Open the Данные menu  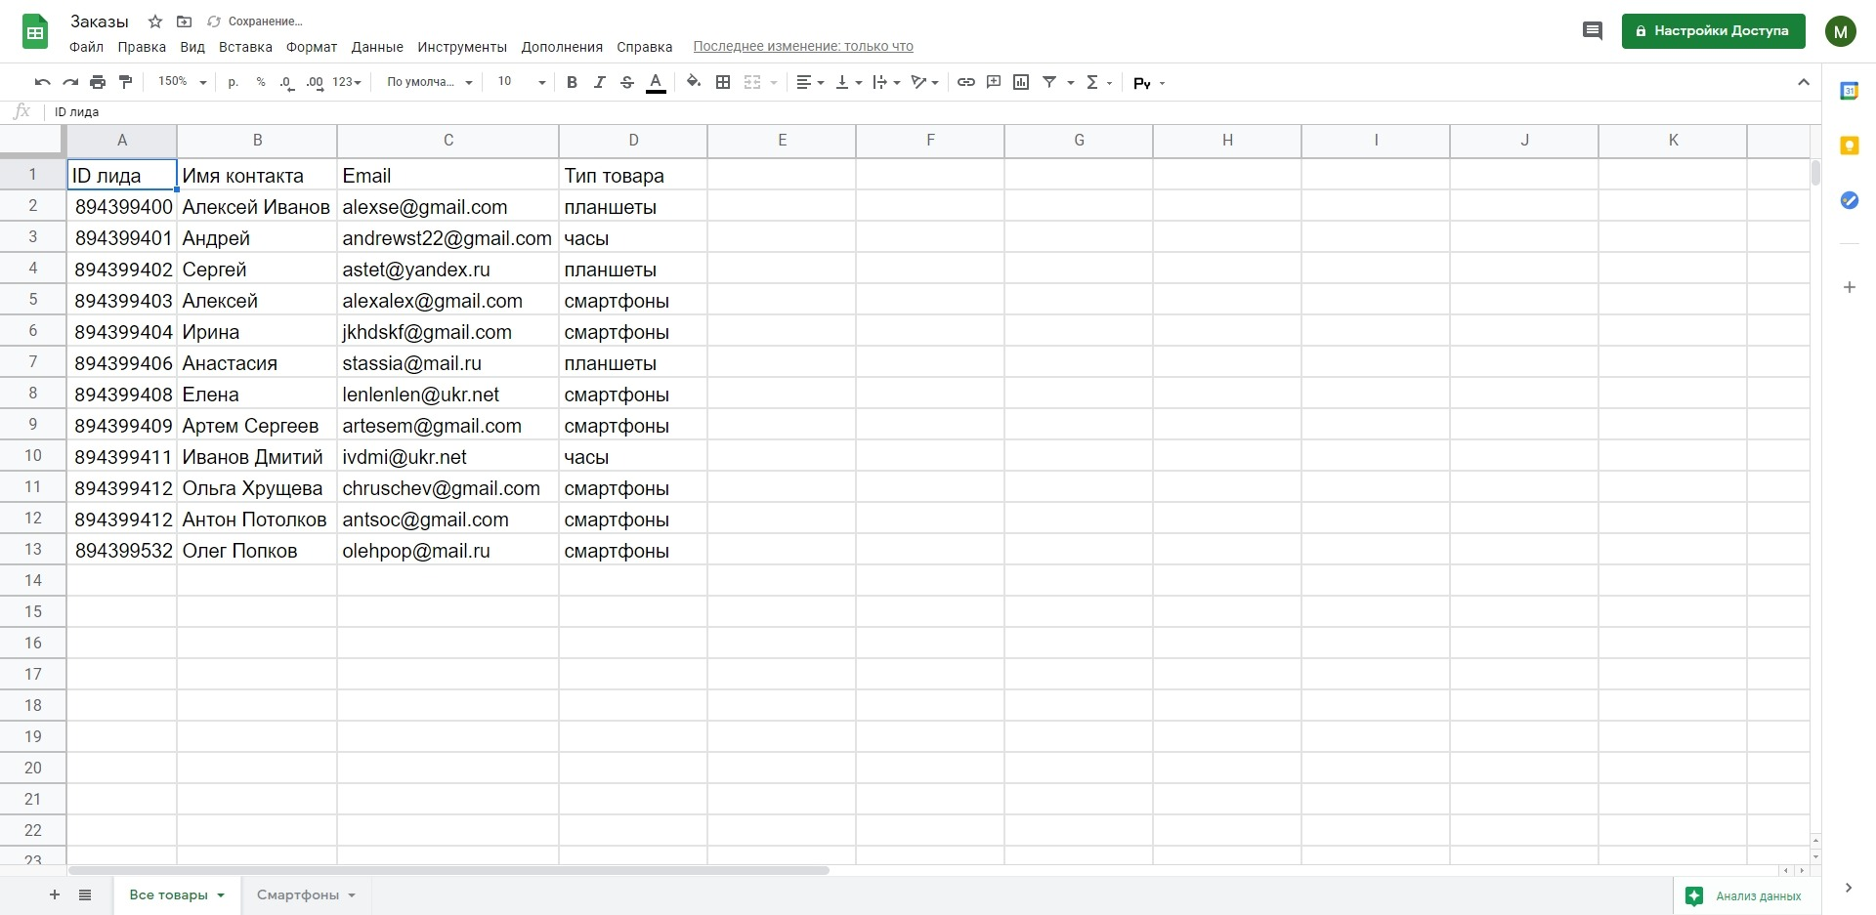coord(377,46)
